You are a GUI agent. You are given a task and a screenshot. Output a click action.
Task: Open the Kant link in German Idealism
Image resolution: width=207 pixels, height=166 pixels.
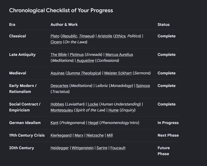click(x=55, y=123)
